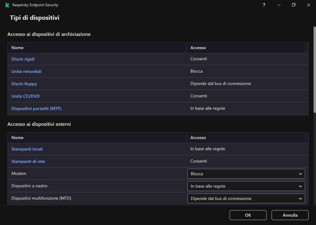The image size is (316, 225).
Task: Open the Stampanti locali rules link
Action: pos(27,149)
